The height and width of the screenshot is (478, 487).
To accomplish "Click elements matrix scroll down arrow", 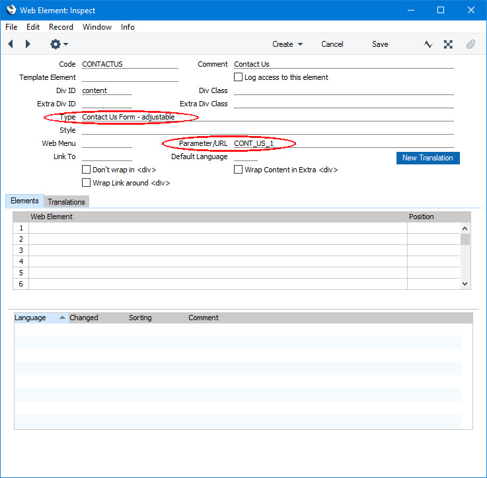I will [465, 283].
